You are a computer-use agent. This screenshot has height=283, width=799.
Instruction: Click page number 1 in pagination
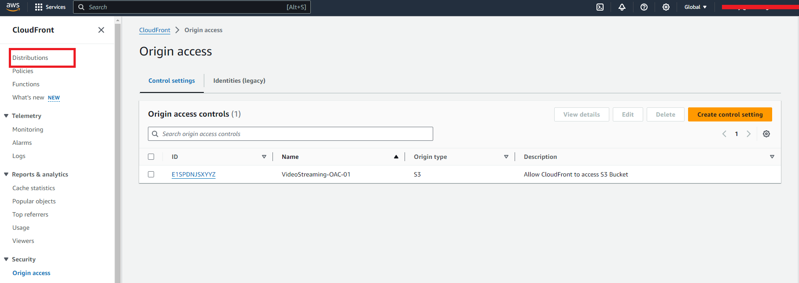736,134
